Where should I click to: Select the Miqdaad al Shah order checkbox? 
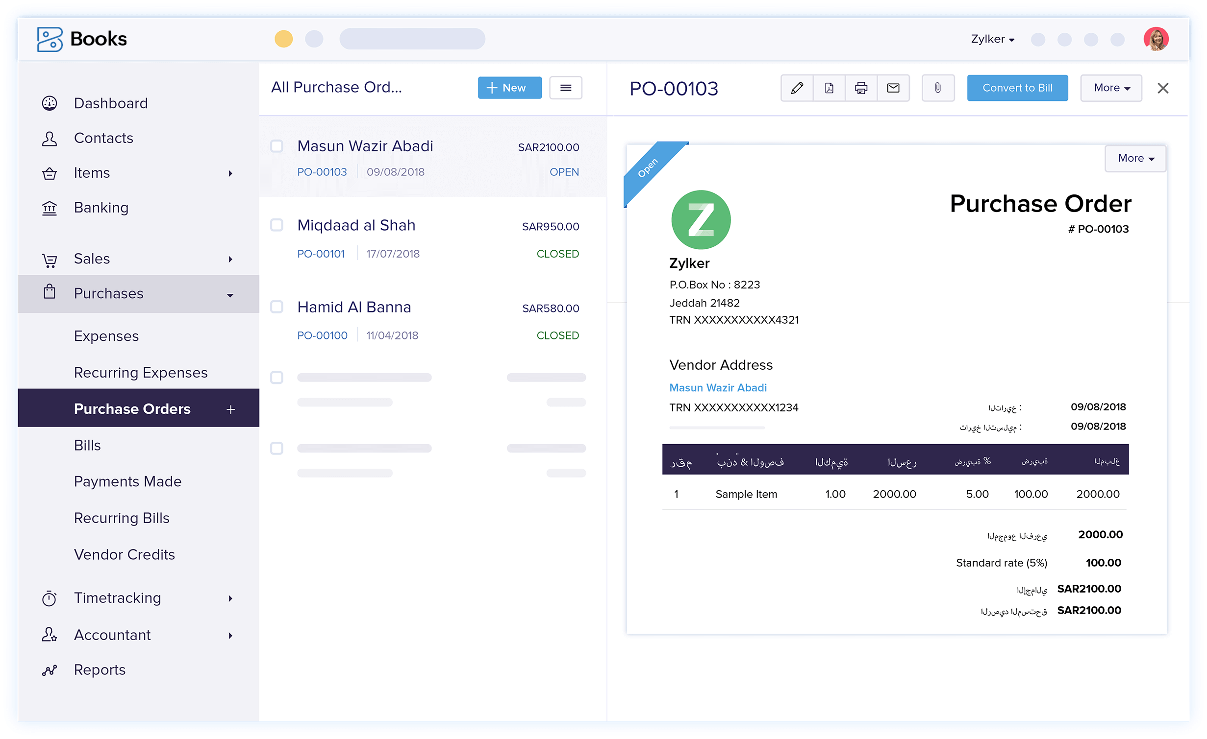click(277, 225)
